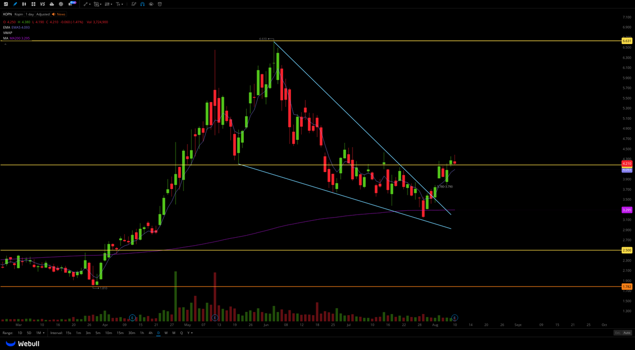Toggle the Auto scale button
Viewport: 635px width, 350px height.
point(627,333)
